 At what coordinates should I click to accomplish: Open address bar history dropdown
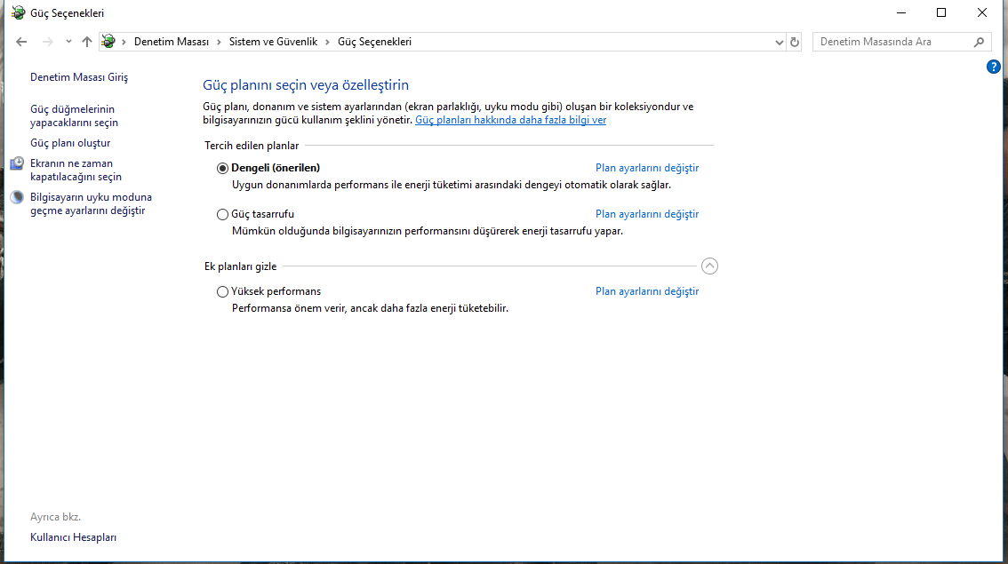780,43
